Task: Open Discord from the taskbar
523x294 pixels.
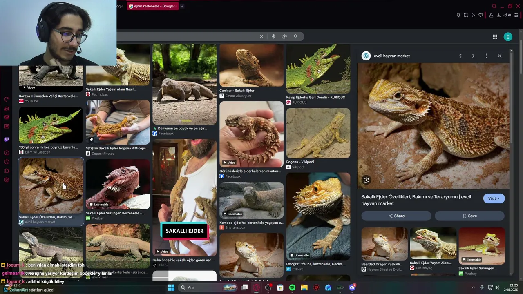Action: [352, 287]
